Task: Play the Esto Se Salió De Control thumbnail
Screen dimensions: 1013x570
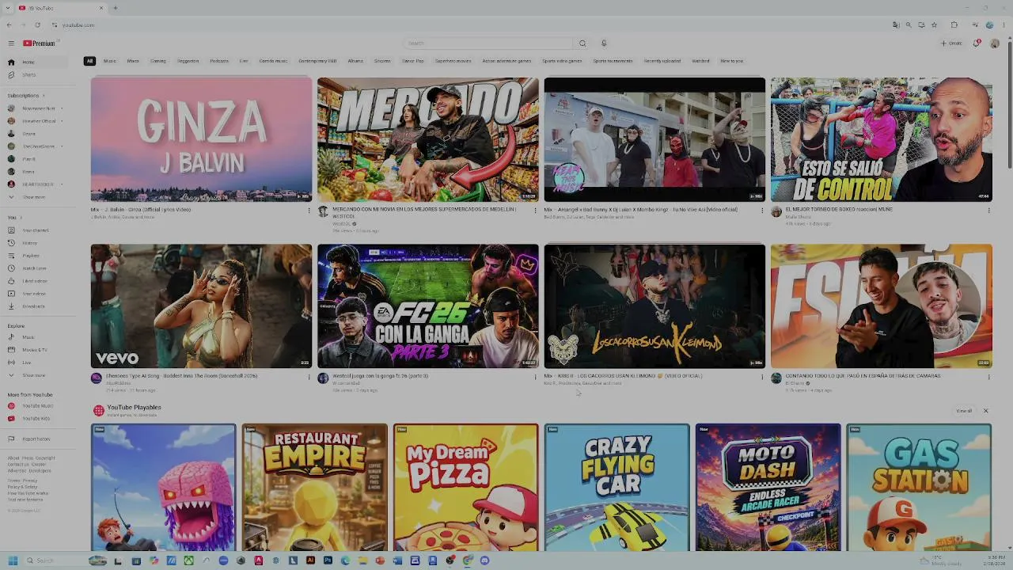Action: click(x=881, y=139)
